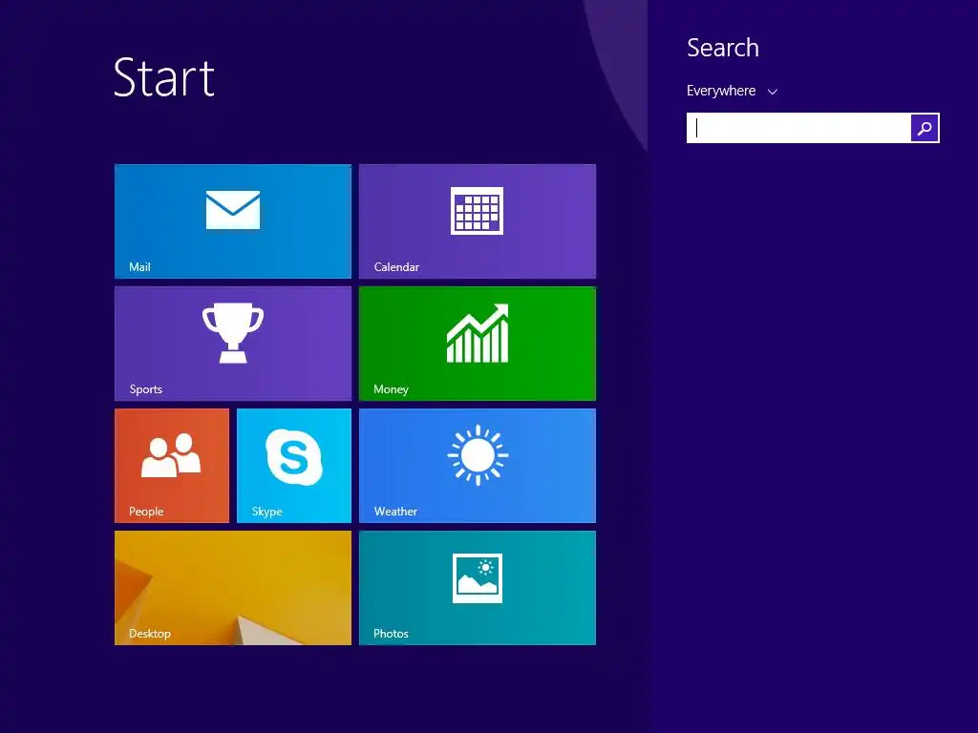
Task: Open the Mail envelope icon
Action: (x=233, y=210)
